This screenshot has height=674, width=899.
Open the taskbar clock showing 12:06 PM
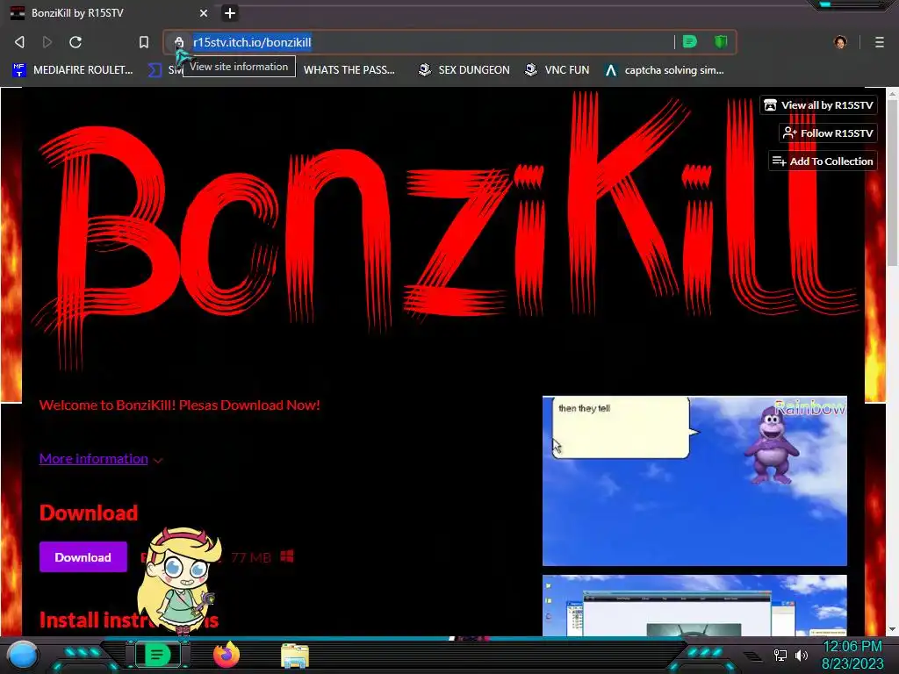coord(852,655)
